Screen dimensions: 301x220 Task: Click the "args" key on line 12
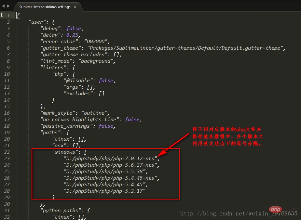click(72, 87)
